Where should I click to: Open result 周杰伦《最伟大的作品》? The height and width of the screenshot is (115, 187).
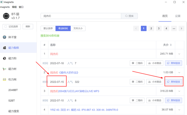64,73
